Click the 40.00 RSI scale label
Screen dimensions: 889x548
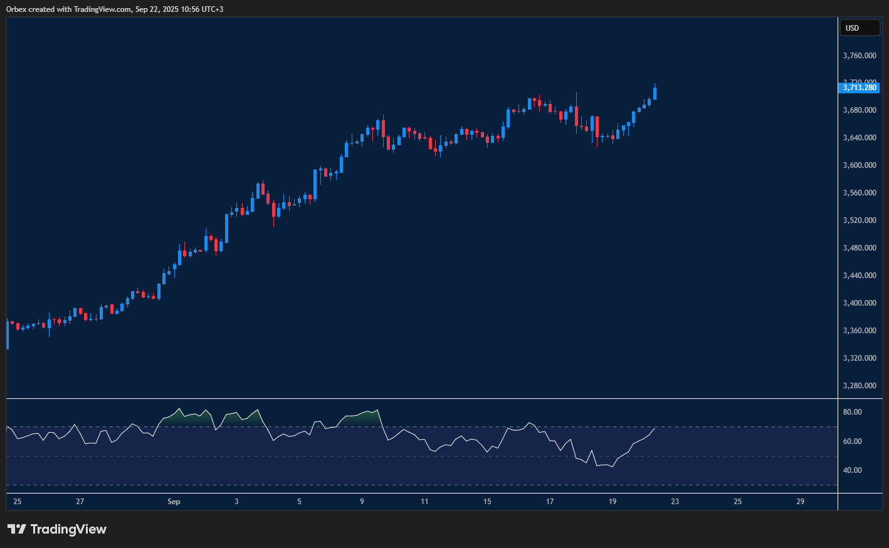pos(852,470)
